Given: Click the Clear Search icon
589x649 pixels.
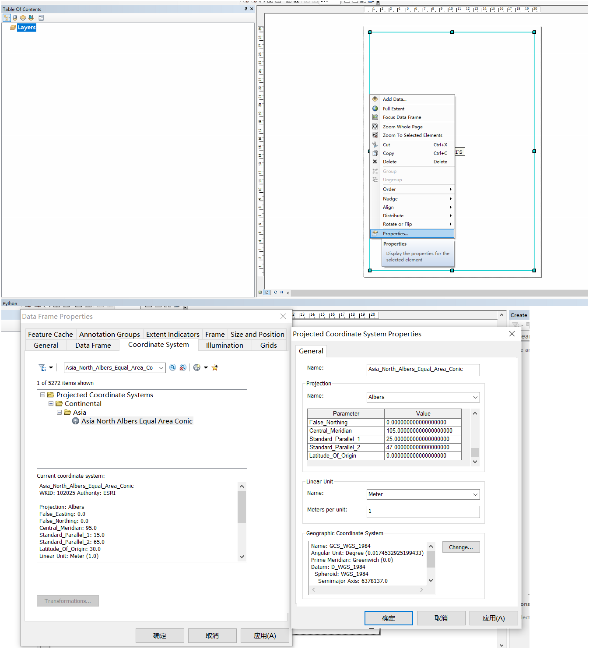Looking at the screenshot, I should 183,368.
